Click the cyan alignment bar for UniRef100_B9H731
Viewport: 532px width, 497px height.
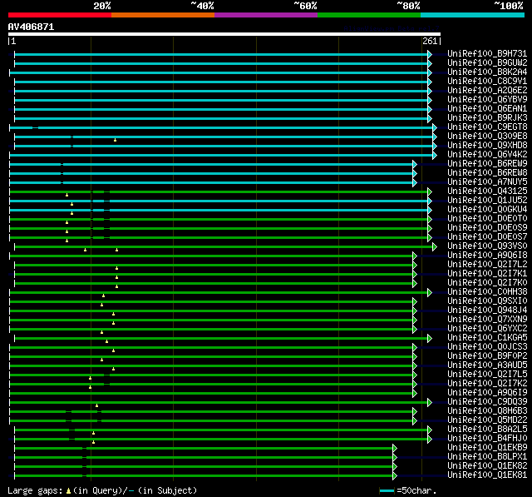click(x=221, y=54)
